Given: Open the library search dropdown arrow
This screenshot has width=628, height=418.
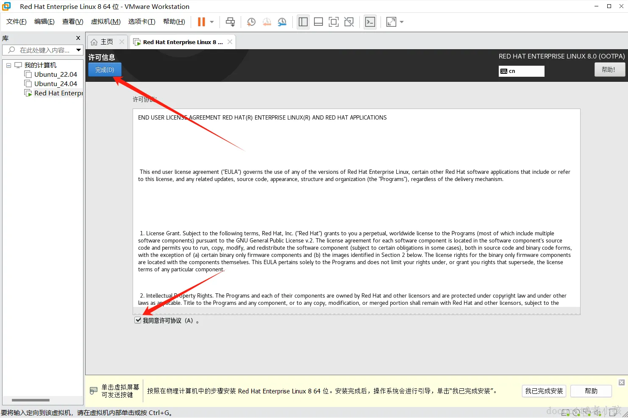Looking at the screenshot, I should 78,50.
